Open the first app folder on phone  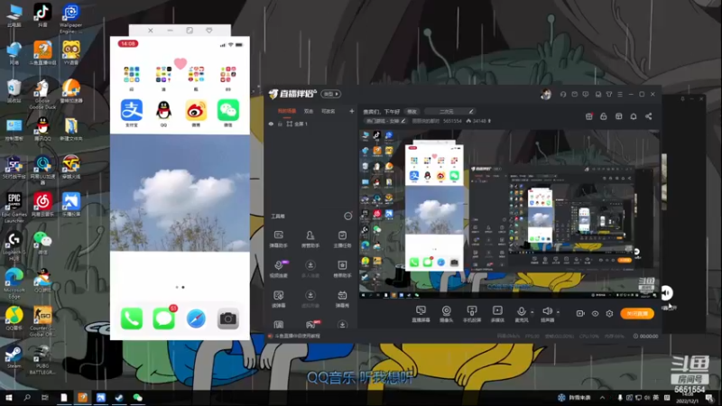point(132,75)
